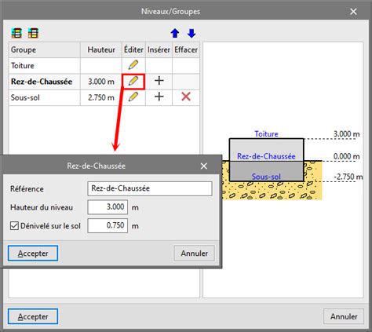Edit the Rez-de-Chaussée group pencil icon
Screen dimensions: 372x332
tap(133, 82)
